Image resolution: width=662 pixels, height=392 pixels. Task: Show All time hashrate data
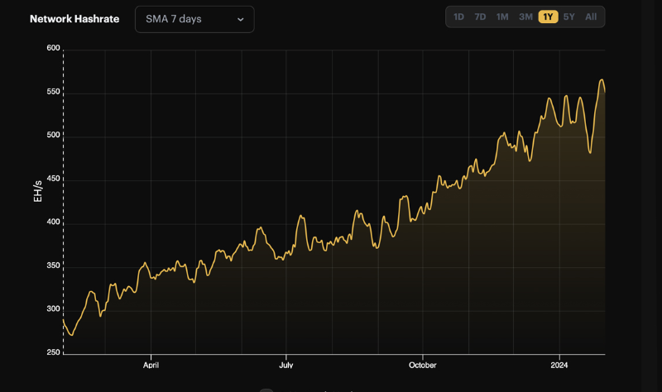pos(591,17)
